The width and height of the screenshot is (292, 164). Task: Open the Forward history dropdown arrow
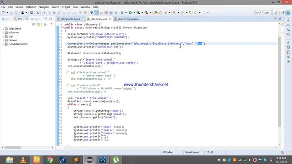208,13
